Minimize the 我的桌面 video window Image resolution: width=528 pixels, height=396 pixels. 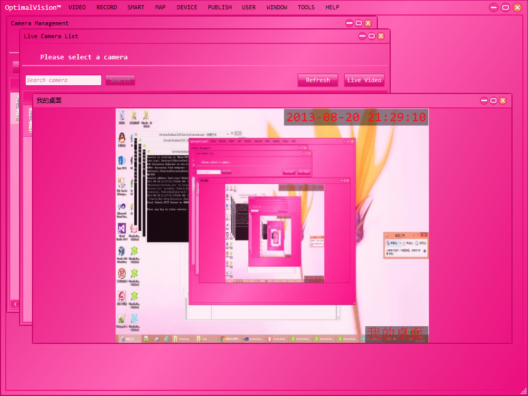pyautogui.click(x=484, y=101)
